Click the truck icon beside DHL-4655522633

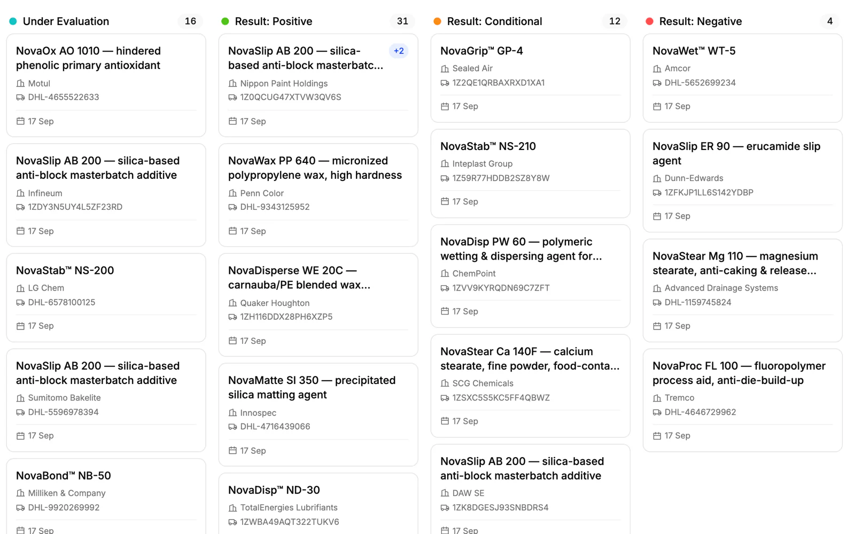pyautogui.click(x=20, y=97)
